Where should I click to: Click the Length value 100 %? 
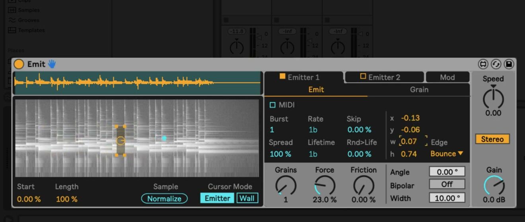coord(66,199)
